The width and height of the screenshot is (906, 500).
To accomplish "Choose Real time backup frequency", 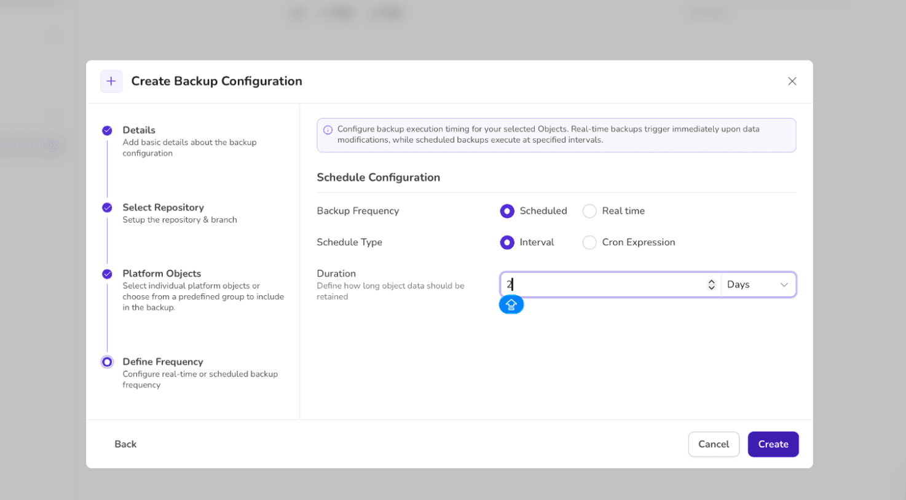I will point(589,211).
